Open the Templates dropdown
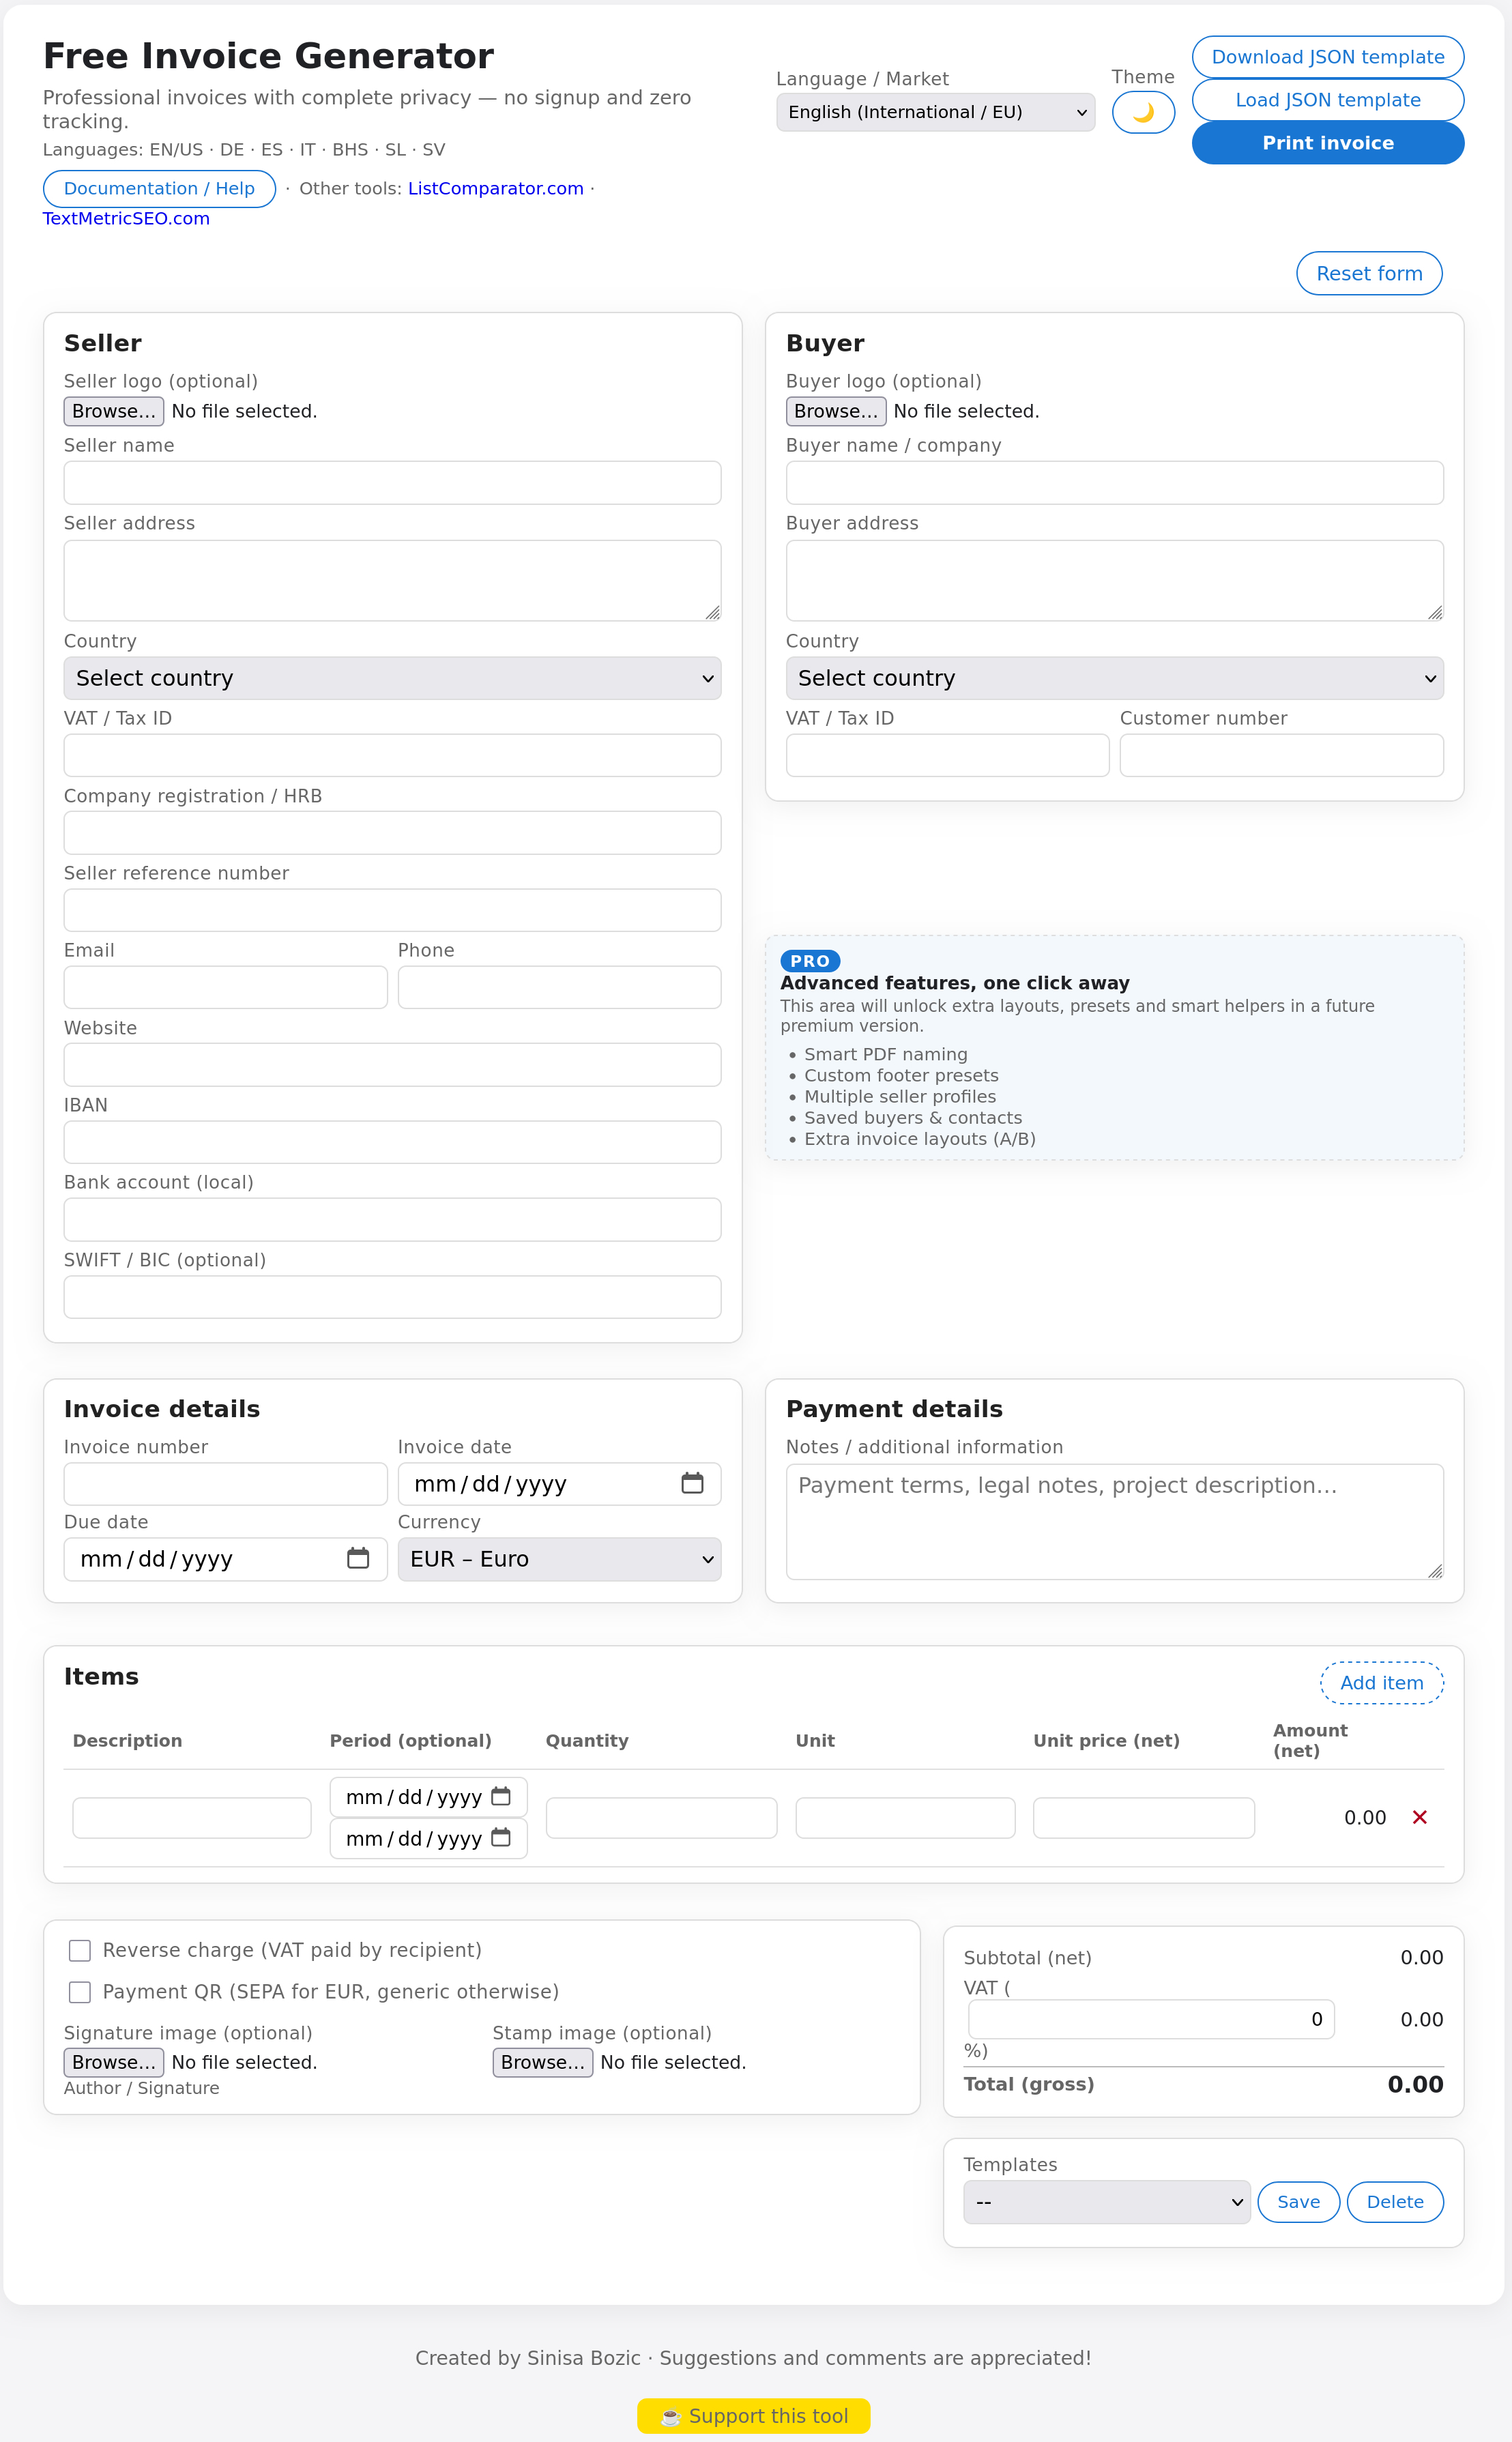This screenshot has height=2442, width=1512. click(1106, 2202)
